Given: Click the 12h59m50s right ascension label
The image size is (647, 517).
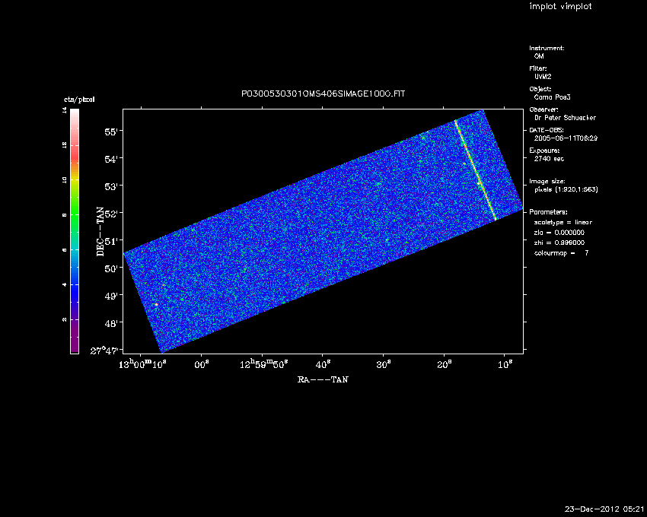Looking at the screenshot, I should [263, 364].
